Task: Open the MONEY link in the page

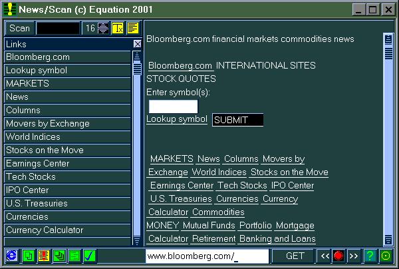Action: tap(163, 226)
